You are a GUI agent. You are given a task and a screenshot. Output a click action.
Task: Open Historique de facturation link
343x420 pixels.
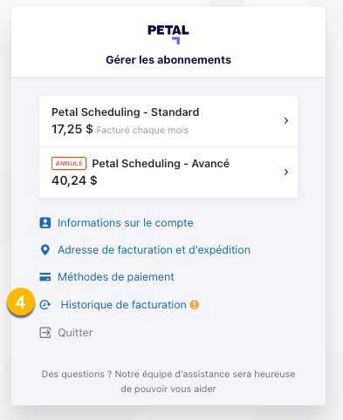coord(124,305)
